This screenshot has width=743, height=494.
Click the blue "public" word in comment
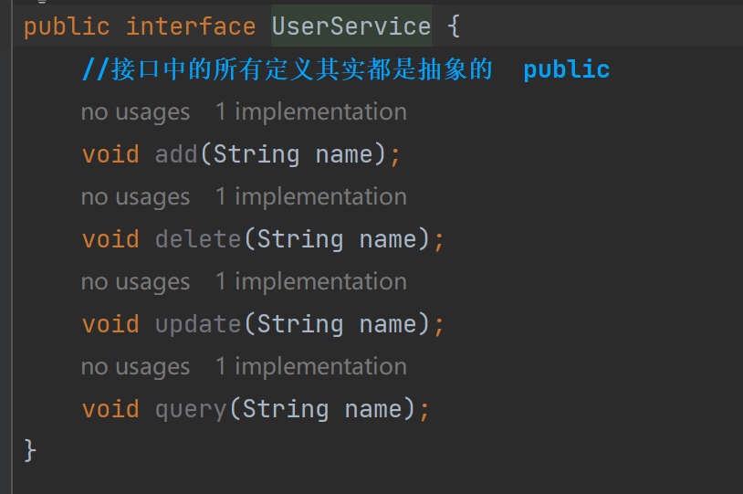pos(566,69)
